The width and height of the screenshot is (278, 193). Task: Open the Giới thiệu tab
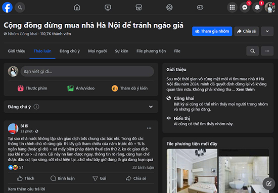click(17, 51)
